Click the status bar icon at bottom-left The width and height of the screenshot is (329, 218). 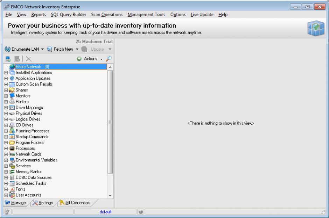(7, 212)
